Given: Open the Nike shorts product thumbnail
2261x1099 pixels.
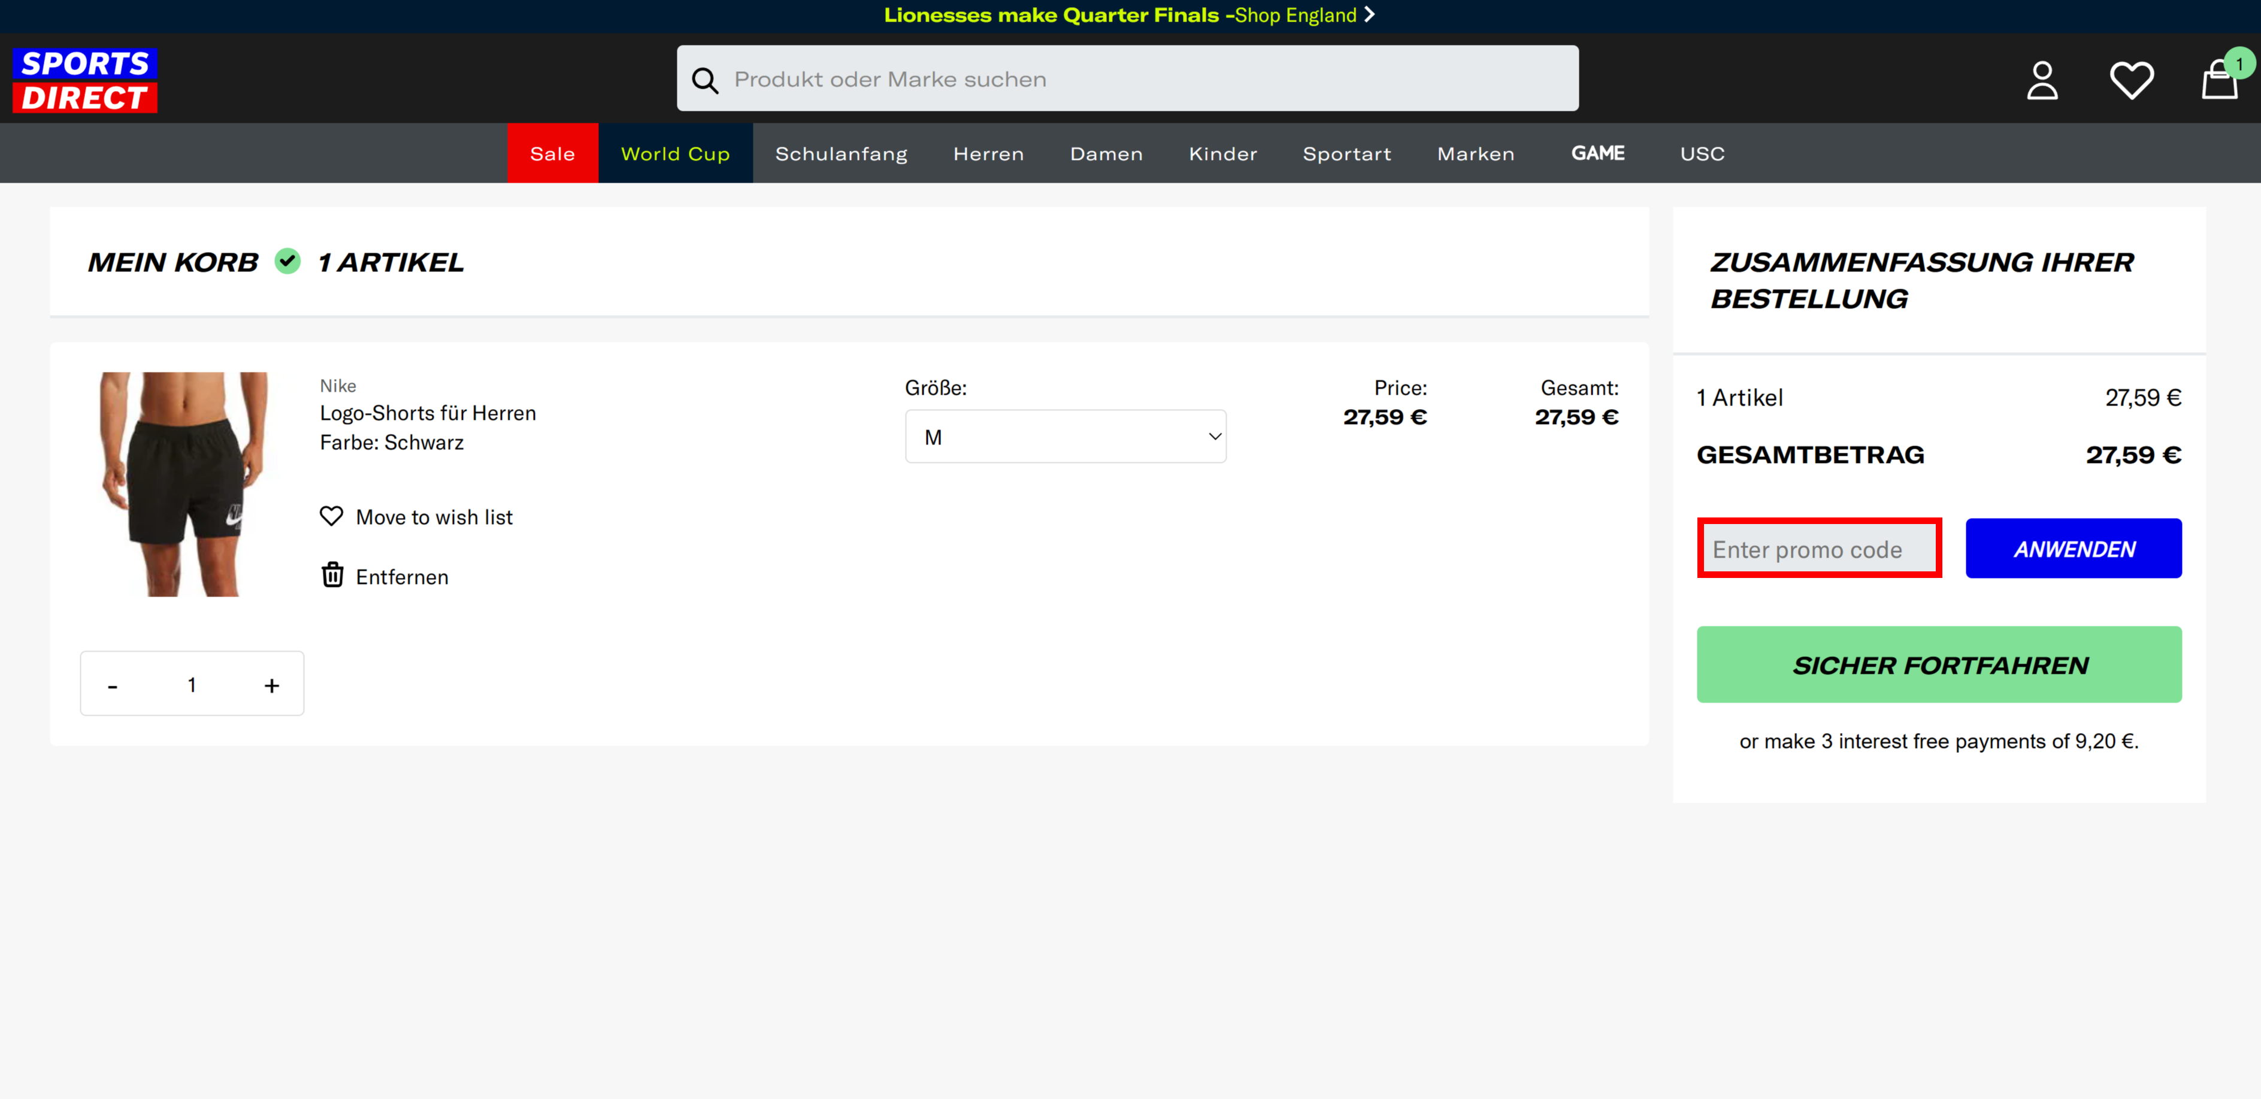Looking at the screenshot, I should click(x=183, y=485).
